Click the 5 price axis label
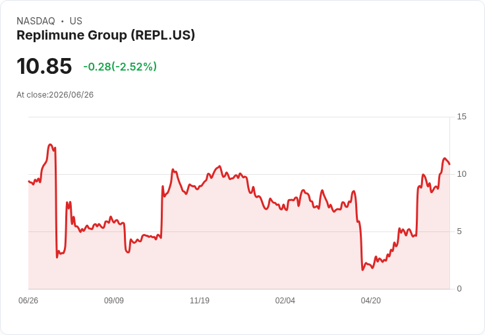485x335 pixels. pos(459,231)
